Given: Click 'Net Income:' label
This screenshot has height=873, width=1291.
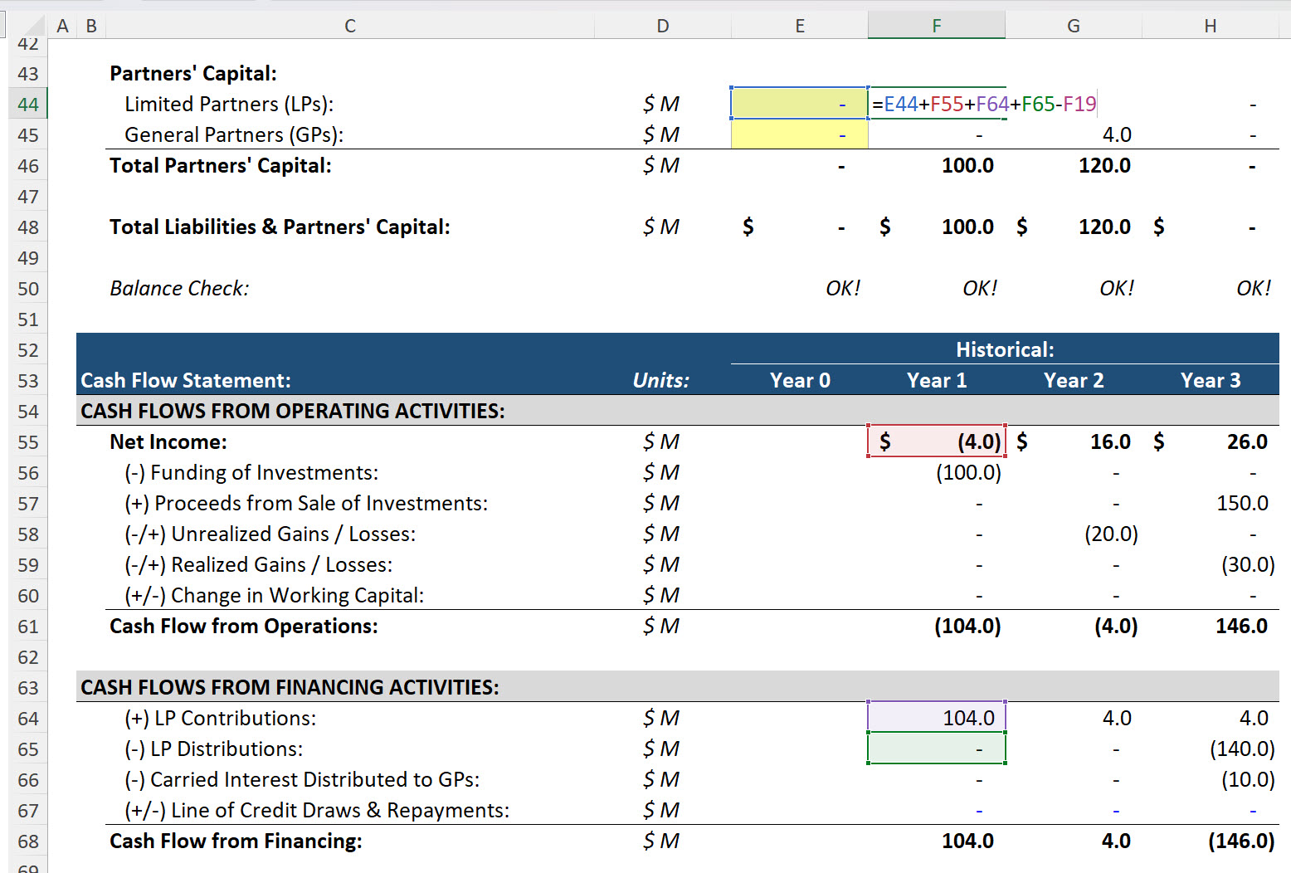Looking at the screenshot, I should [x=168, y=441].
